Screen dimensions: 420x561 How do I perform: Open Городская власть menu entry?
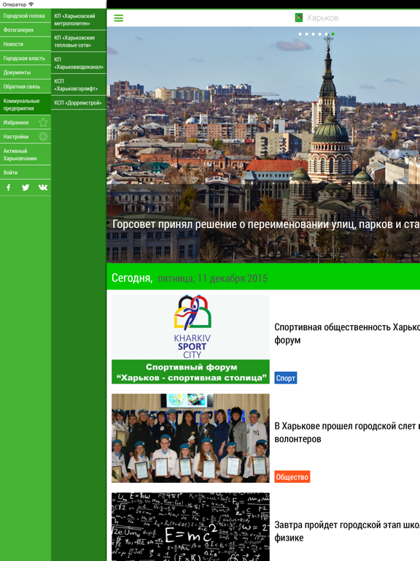[x=26, y=58]
